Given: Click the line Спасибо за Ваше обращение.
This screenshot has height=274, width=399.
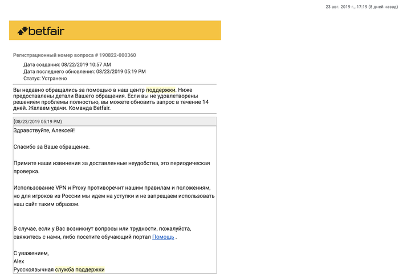Looking at the screenshot, I should coord(51,147).
